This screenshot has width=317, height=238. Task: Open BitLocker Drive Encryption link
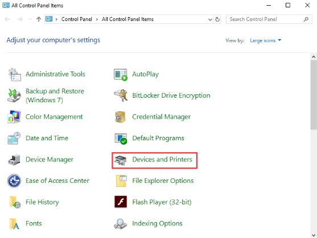[x=171, y=95]
